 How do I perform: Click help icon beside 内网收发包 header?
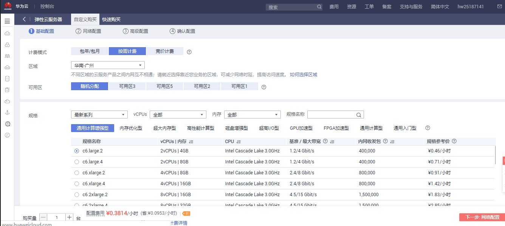click(385, 141)
